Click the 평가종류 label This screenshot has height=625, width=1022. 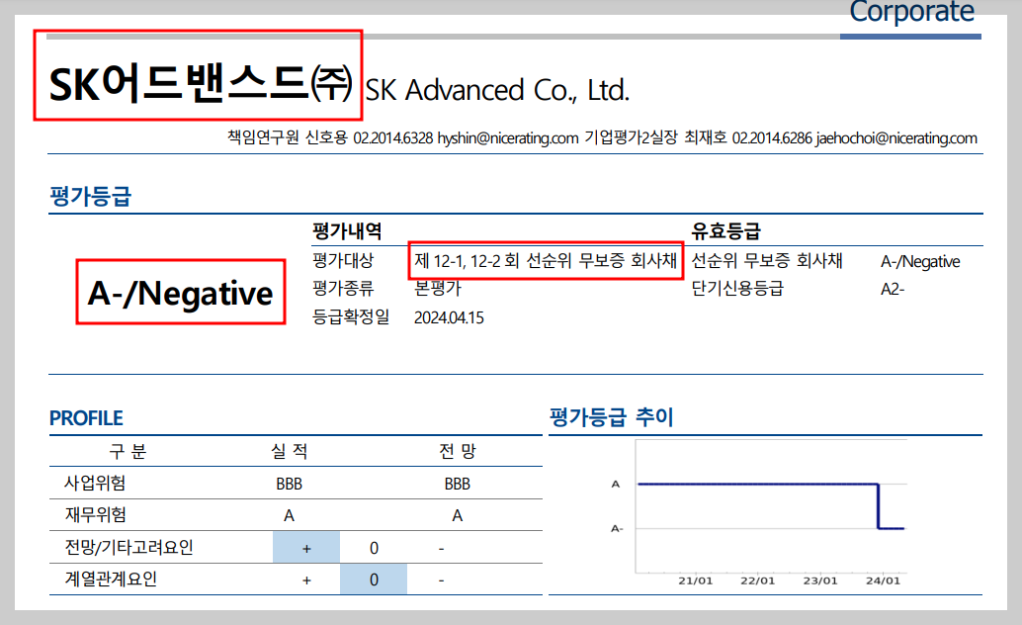coord(343,289)
